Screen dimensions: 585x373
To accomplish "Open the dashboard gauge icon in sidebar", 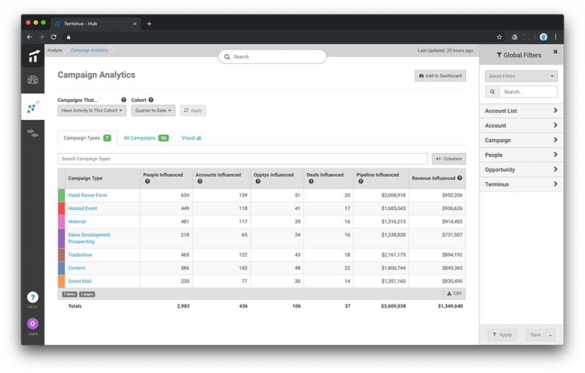I will (33, 80).
